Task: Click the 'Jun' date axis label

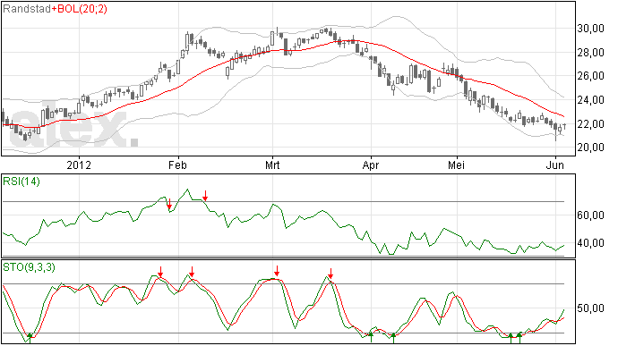Action: tap(555, 165)
